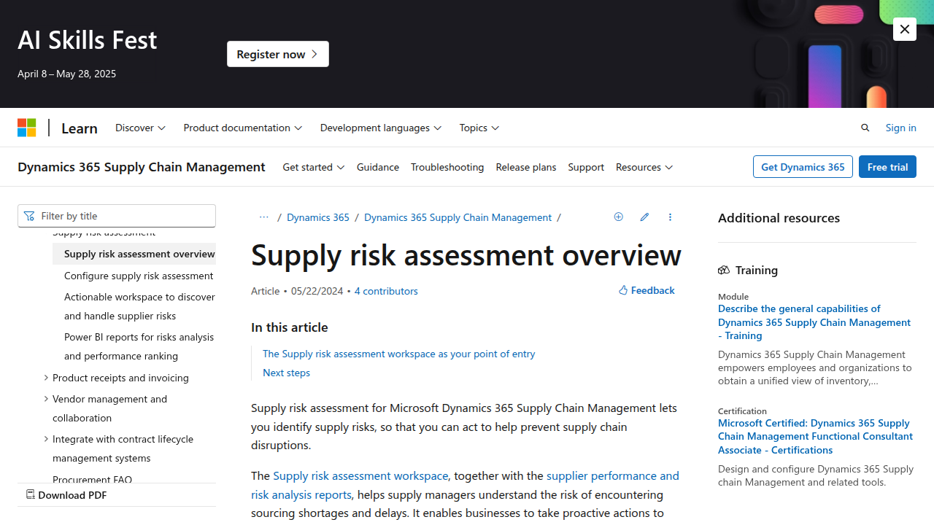Click the filter icon in search box
This screenshot has height=525, width=934.
(x=29, y=216)
